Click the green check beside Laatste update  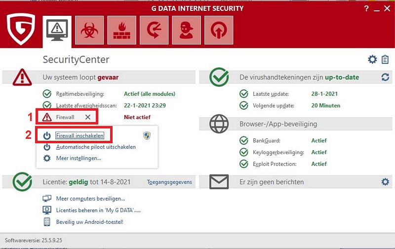point(243,94)
